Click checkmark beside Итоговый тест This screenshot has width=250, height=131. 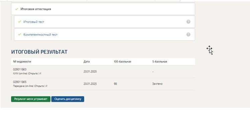coord(20,21)
